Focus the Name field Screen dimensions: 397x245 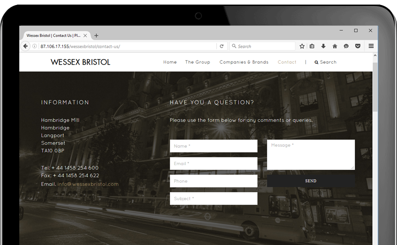(214, 146)
